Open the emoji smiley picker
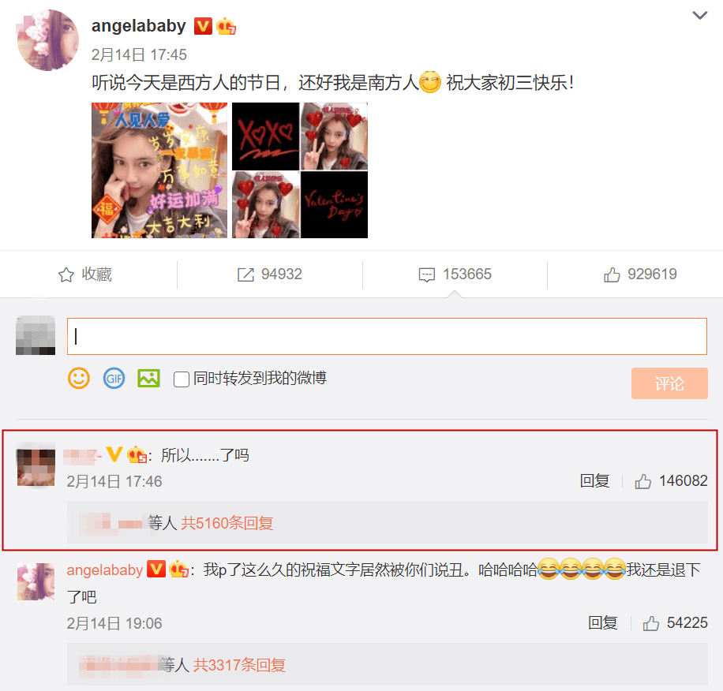Image resolution: width=723 pixels, height=691 pixels. coord(79,378)
